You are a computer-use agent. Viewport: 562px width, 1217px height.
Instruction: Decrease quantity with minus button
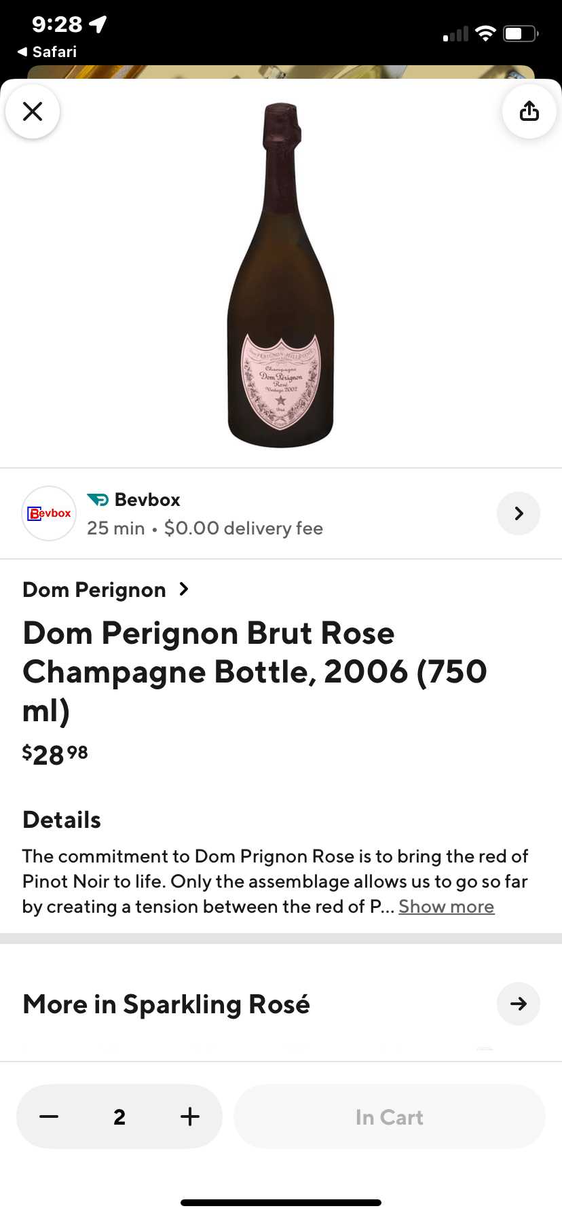pyautogui.click(x=49, y=1116)
